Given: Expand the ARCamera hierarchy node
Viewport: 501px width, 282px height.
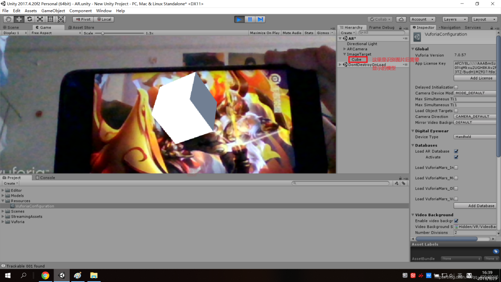Looking at the screenshot, I should coord(344,49).
